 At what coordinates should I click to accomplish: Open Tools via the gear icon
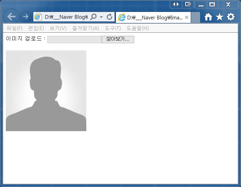coord(231,17)
